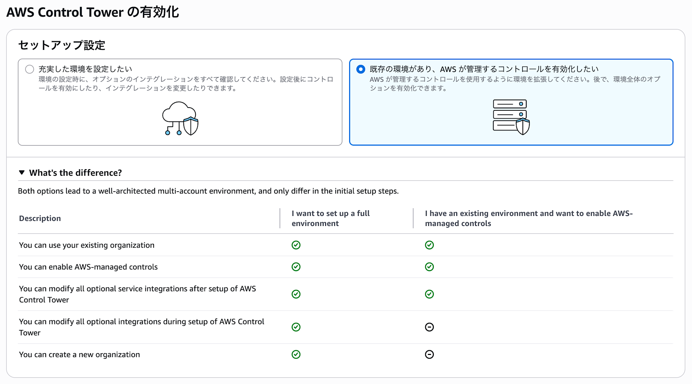Image resolution: width=692 pixels, height=384 pixels.
Task: Click the I want to set up a full environment header
Action: [x=330, y=218]
